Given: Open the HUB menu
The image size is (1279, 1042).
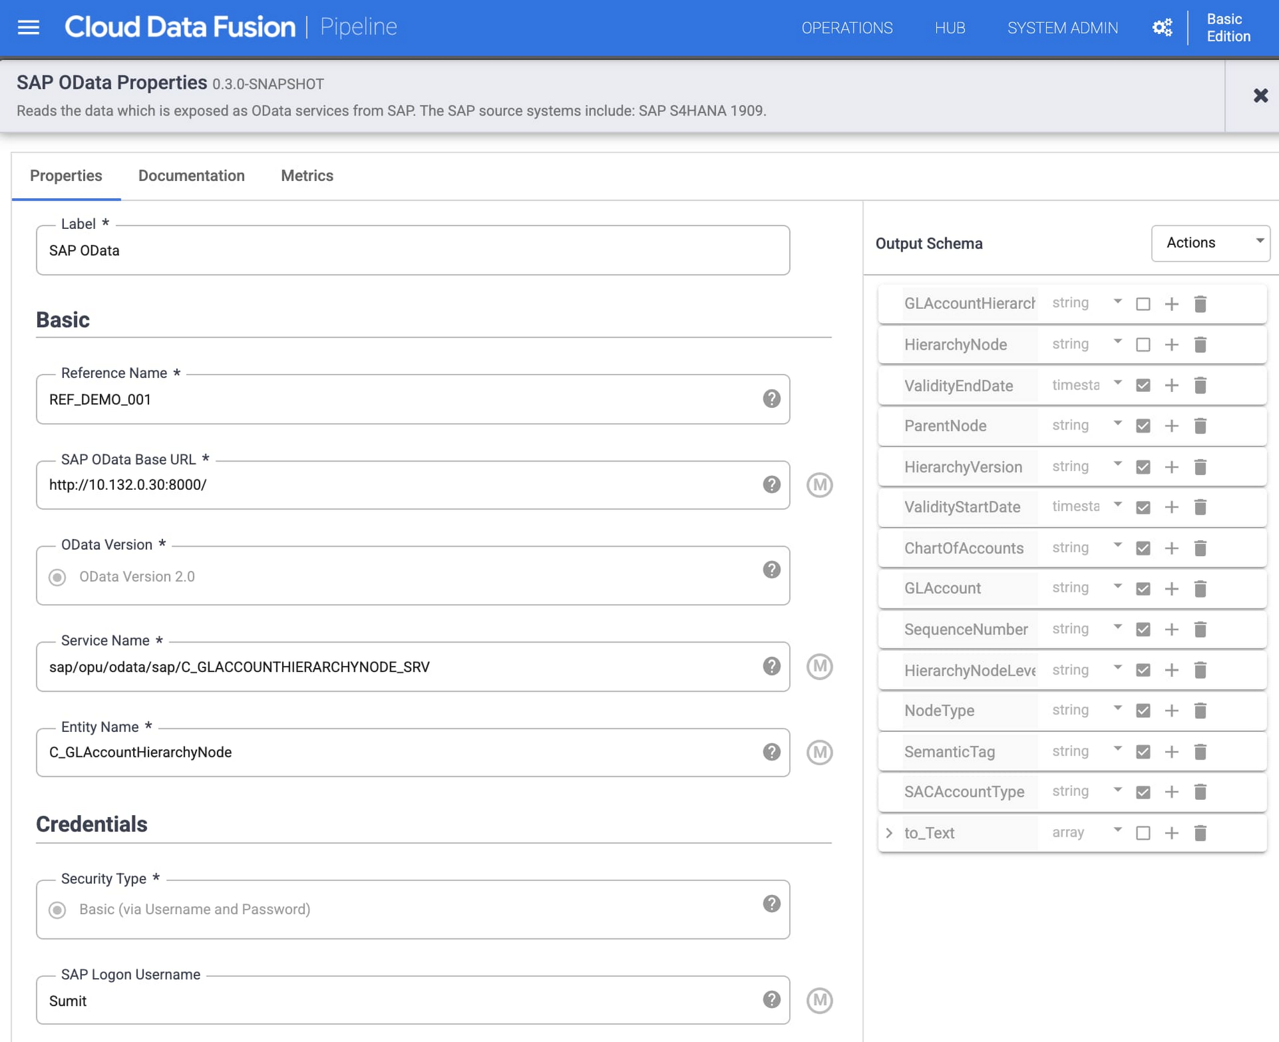Looking at the screenshot, I should (950, 28).
